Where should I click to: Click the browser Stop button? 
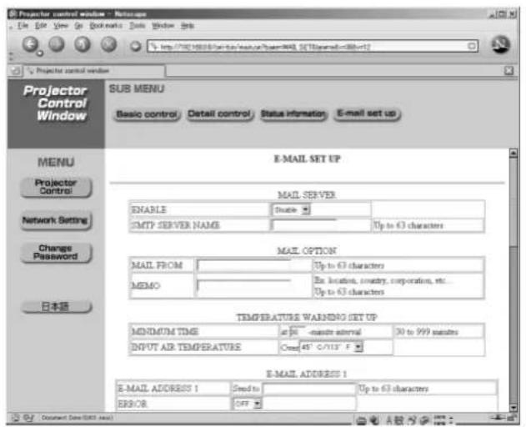108,44
